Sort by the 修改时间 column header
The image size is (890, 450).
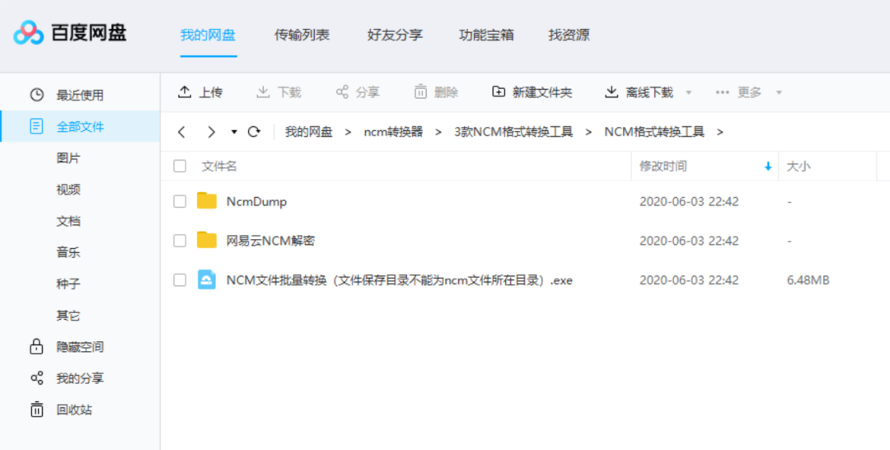(663, 166)
